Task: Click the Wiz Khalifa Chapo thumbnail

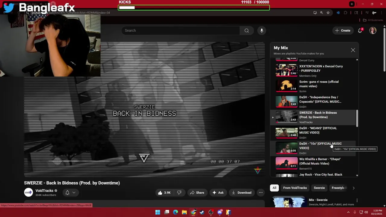Action: point(286,163)
